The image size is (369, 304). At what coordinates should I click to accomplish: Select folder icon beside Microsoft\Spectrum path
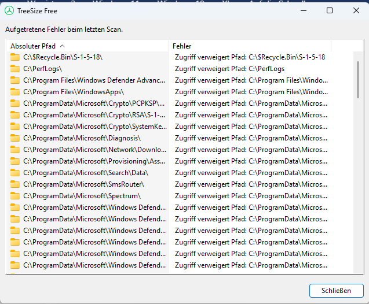click(x=15, y=196)
